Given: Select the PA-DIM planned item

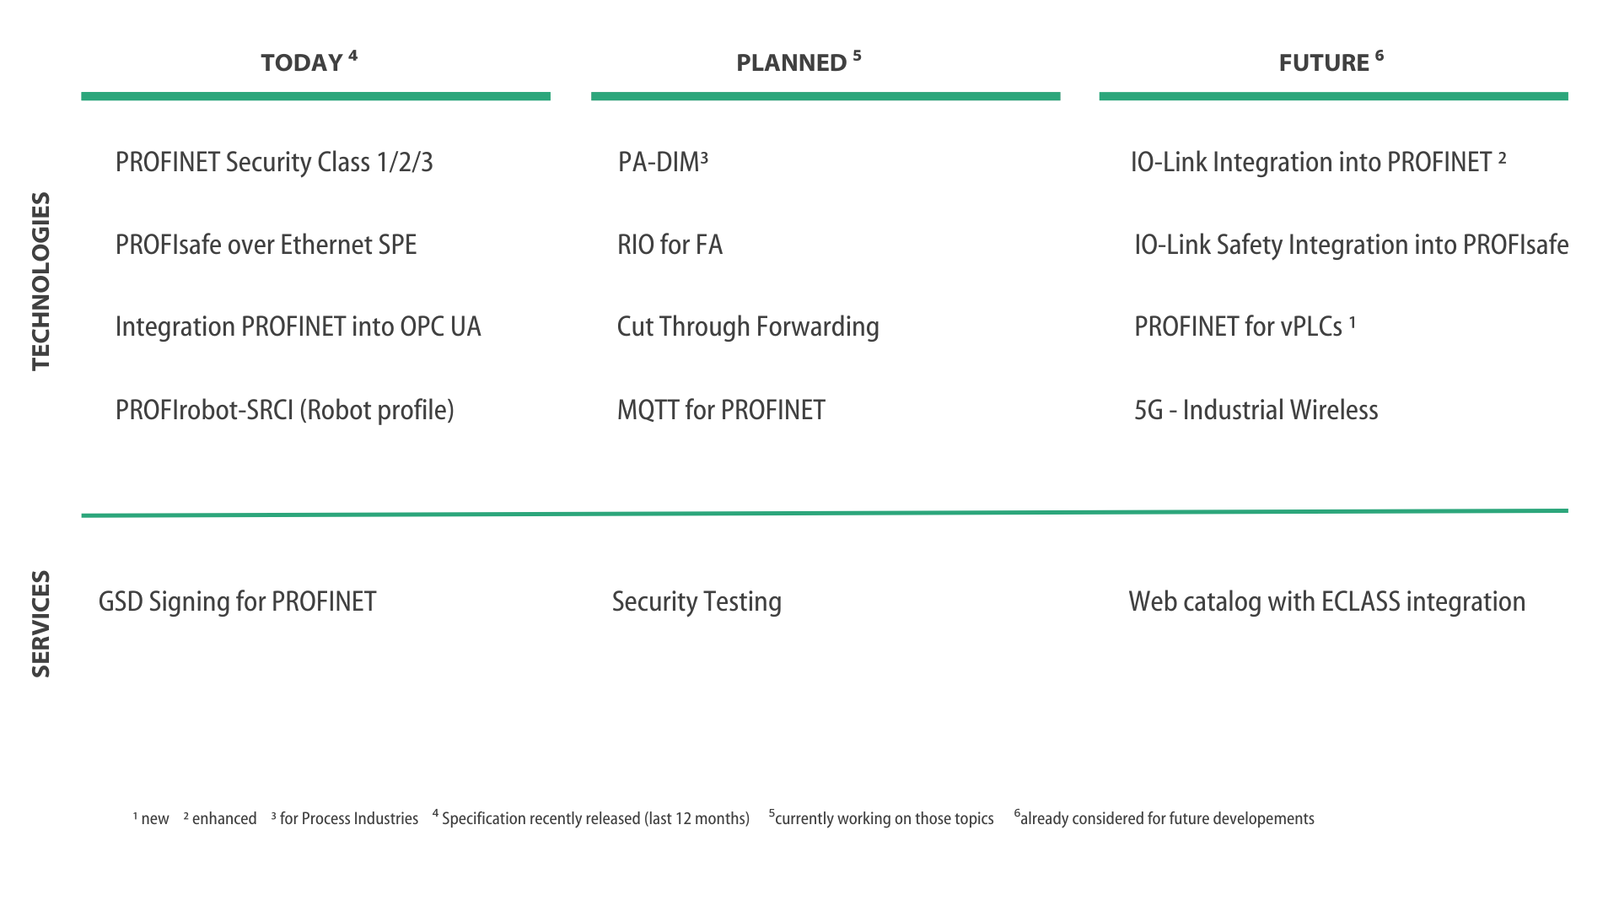Looking at the screenshot, I should coord(663,162).
